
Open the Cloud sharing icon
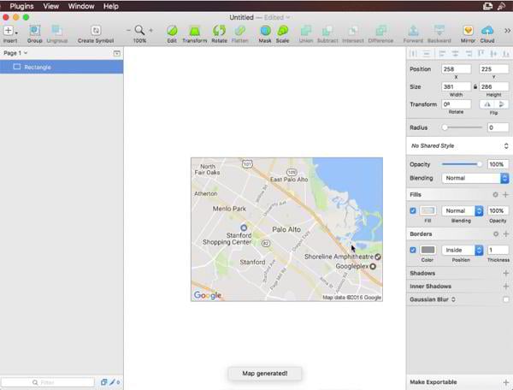[487, 30]
